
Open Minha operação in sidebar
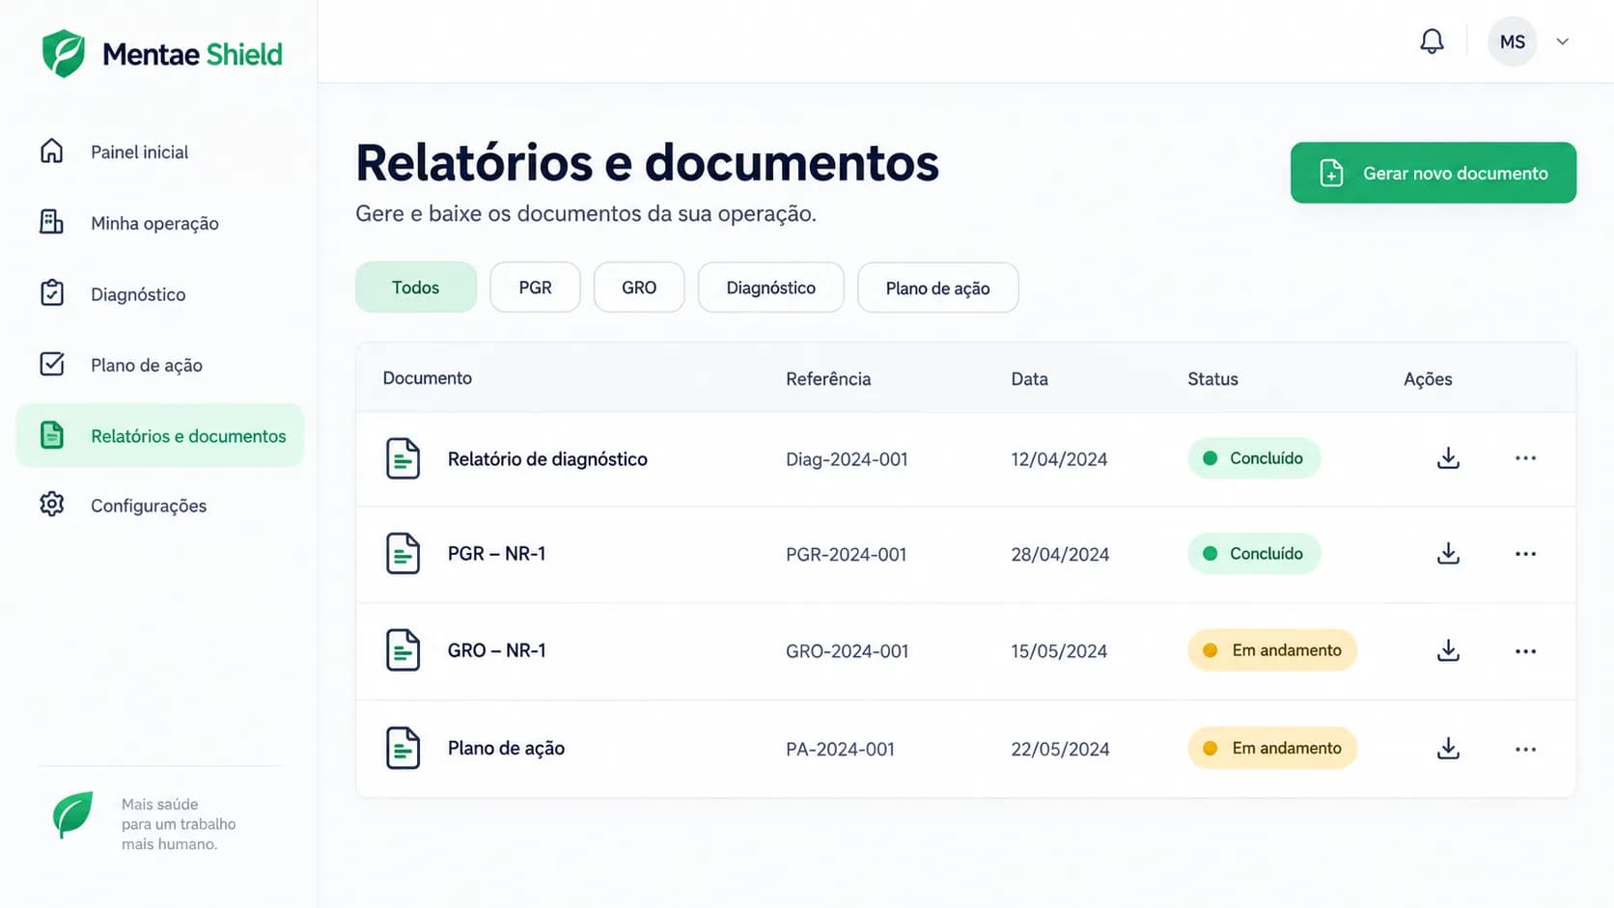coord(154,224)
